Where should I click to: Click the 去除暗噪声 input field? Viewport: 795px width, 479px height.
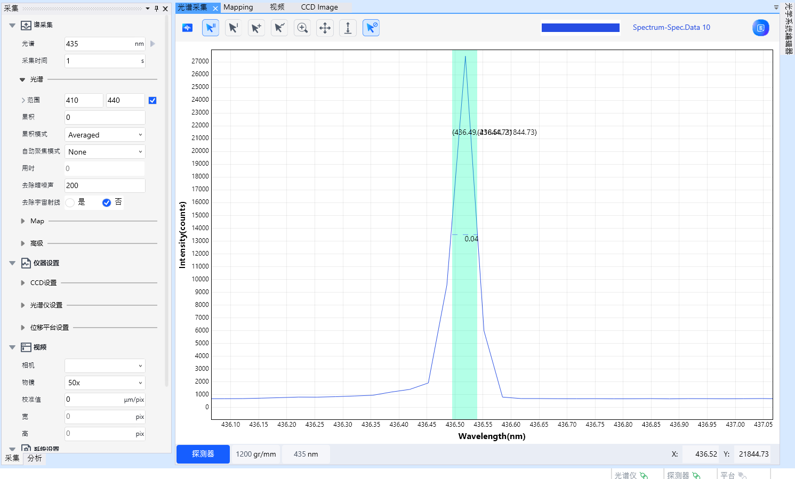click(x=105, y=185)
